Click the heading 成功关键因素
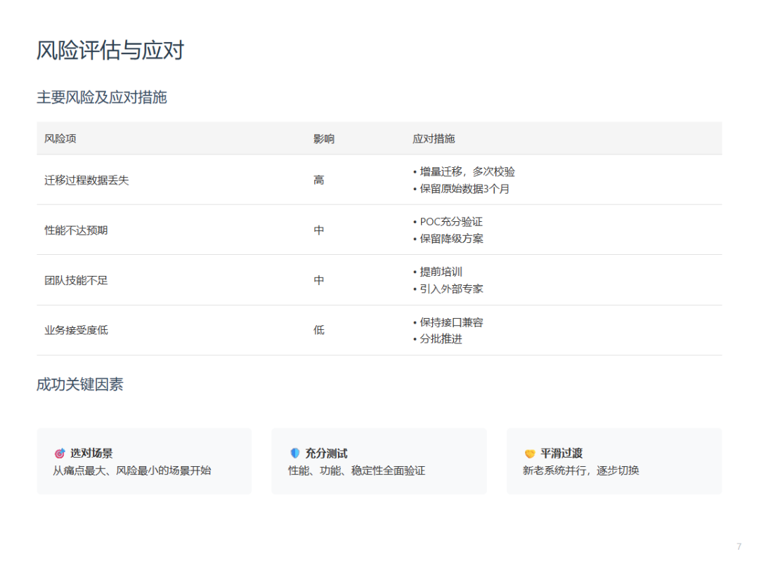 pos(80,385)
